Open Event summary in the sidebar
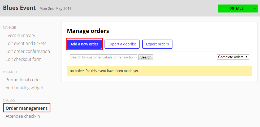The height and width of the screenshot is (127, 260). pos(20,36)
